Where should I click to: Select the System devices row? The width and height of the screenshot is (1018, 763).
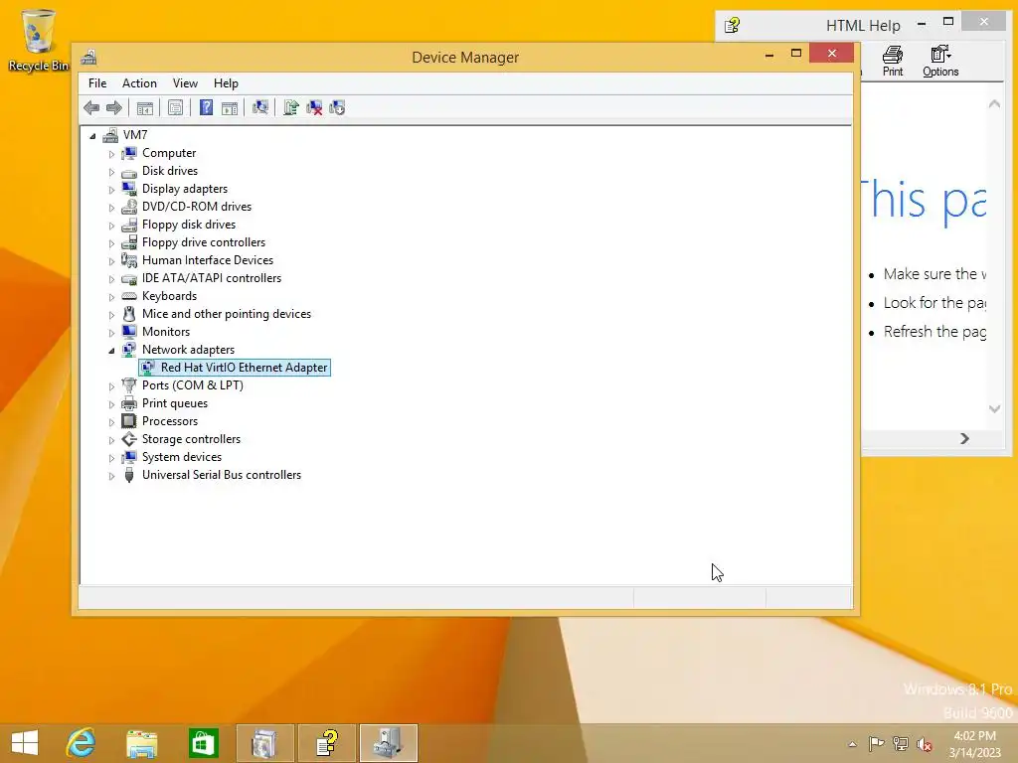pos(181,457)
